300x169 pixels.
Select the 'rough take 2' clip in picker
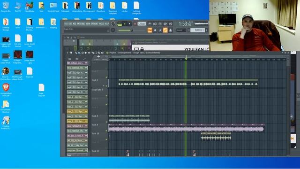click(x=77, y=150)
